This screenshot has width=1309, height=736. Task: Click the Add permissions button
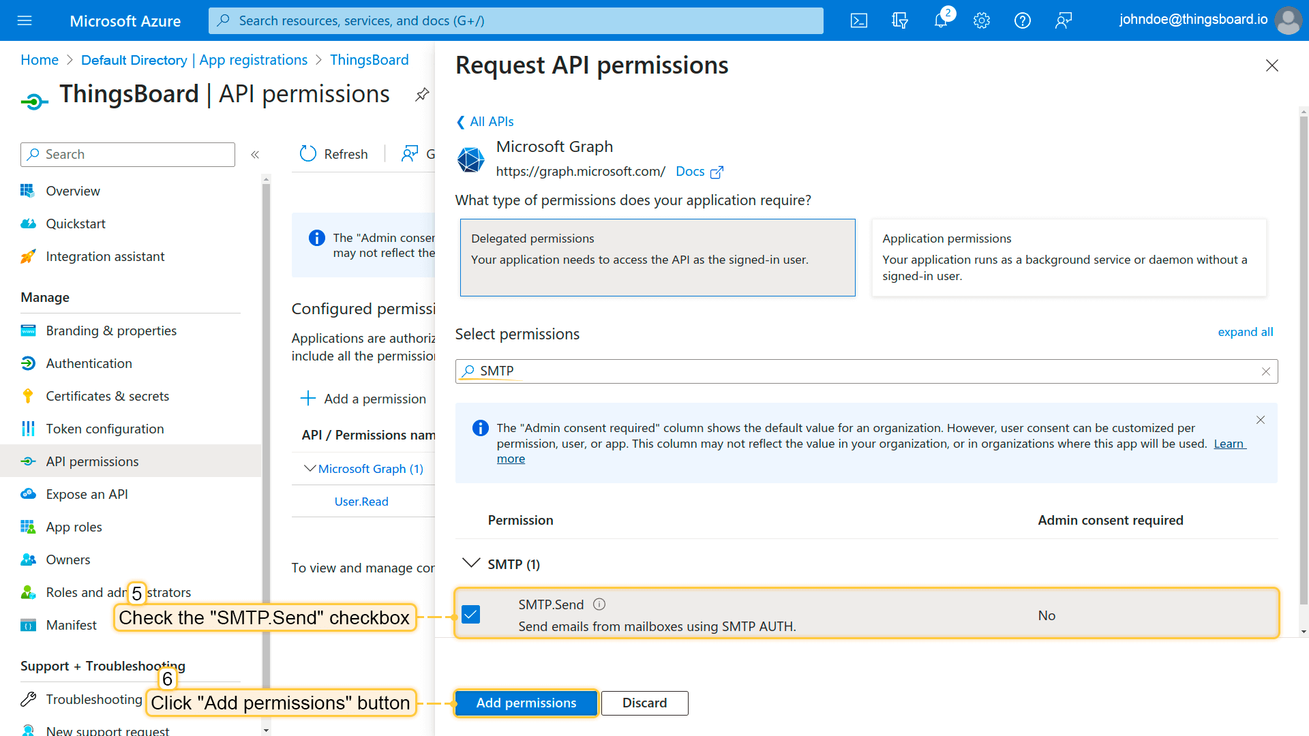526,703
